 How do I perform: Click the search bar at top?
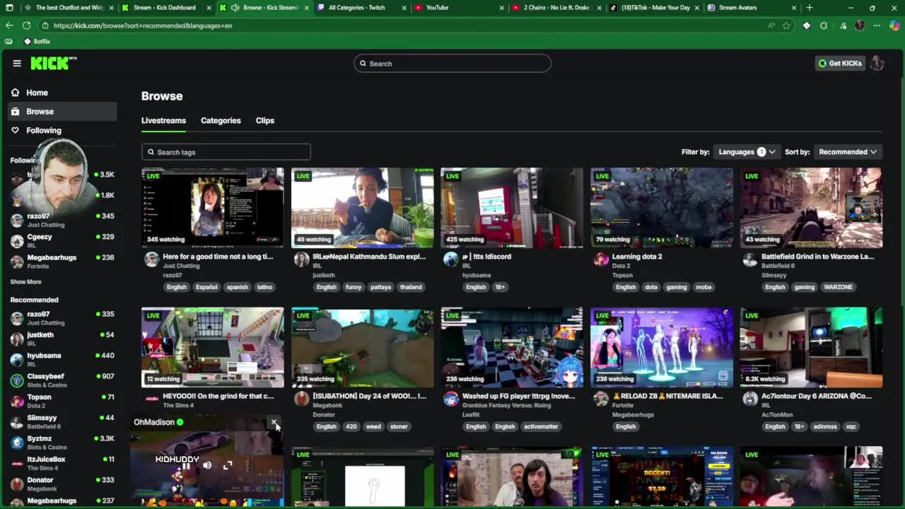pos(452,64)
